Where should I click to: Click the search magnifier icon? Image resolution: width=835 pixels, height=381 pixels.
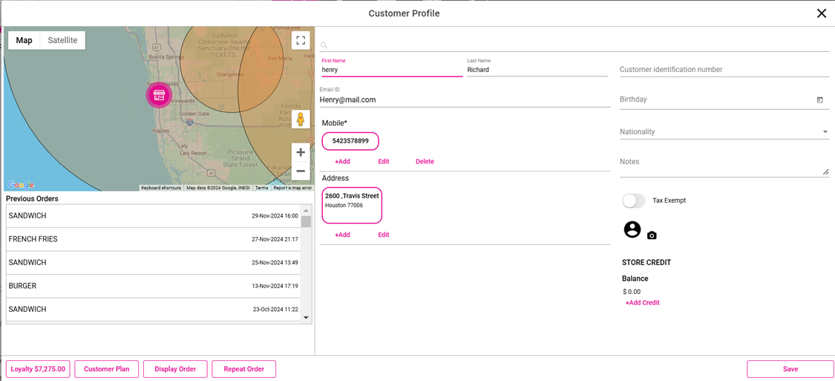pyautogui.click(x=324, y=45)
